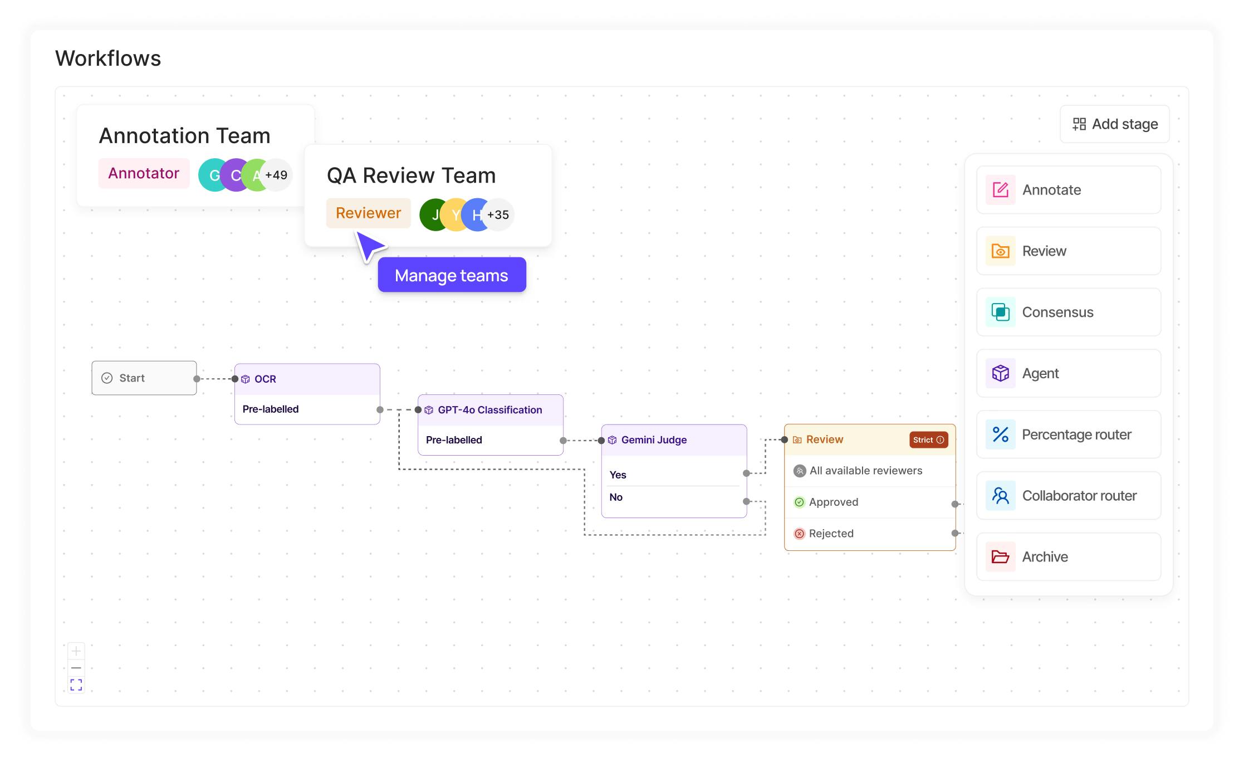Image resolution: width=1244 pixels, height=762 pixels.
Task: Choose Consensus from the stage list
Action: tap(1069, 312)
